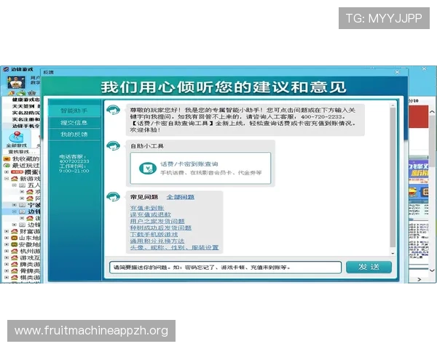The width and height of the screenshot is (437, 349).
Task: Open the 充值未到账 question link
Action: tap(147, 208)
